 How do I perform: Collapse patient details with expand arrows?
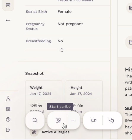pos(62,50)
